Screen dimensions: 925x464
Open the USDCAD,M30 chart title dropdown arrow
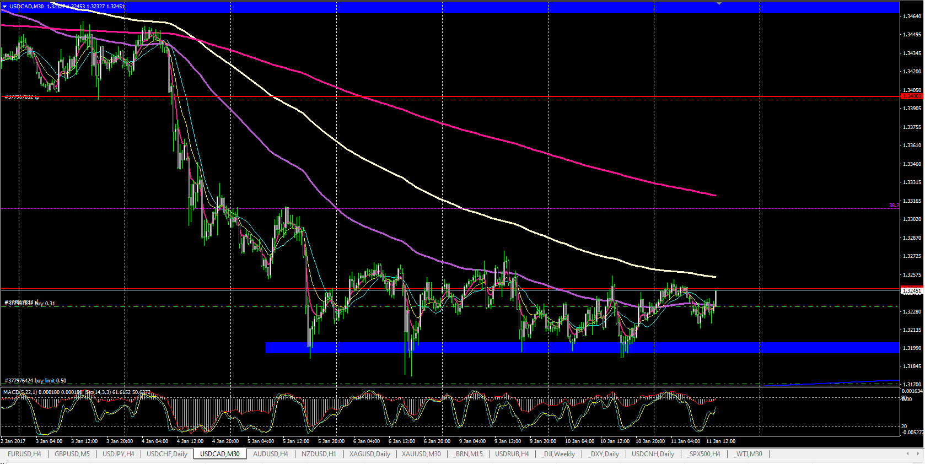pos(4,7)
